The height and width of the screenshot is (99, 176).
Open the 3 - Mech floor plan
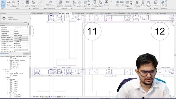15,85
